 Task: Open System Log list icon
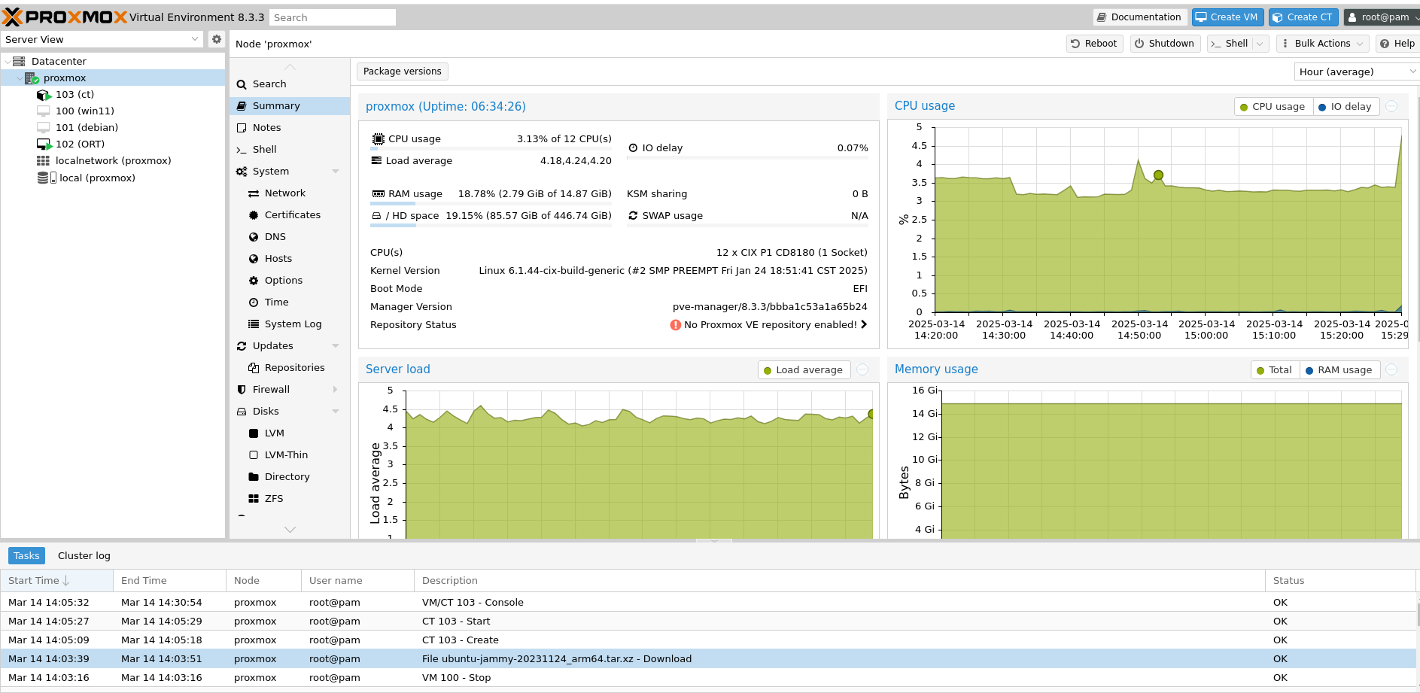[x=254, y=324]
